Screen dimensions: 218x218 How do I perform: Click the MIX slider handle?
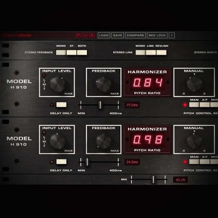(154, 179)
